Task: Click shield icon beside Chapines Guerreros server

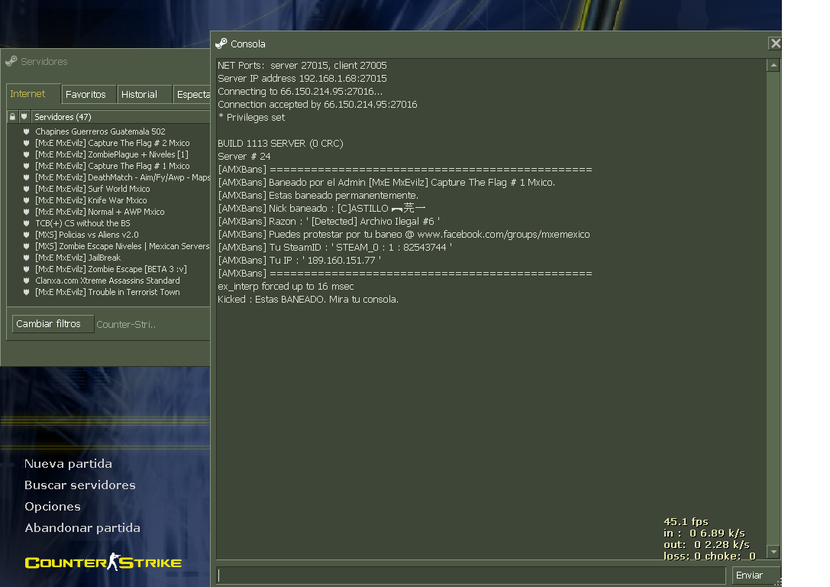Action: pos(27,131)
